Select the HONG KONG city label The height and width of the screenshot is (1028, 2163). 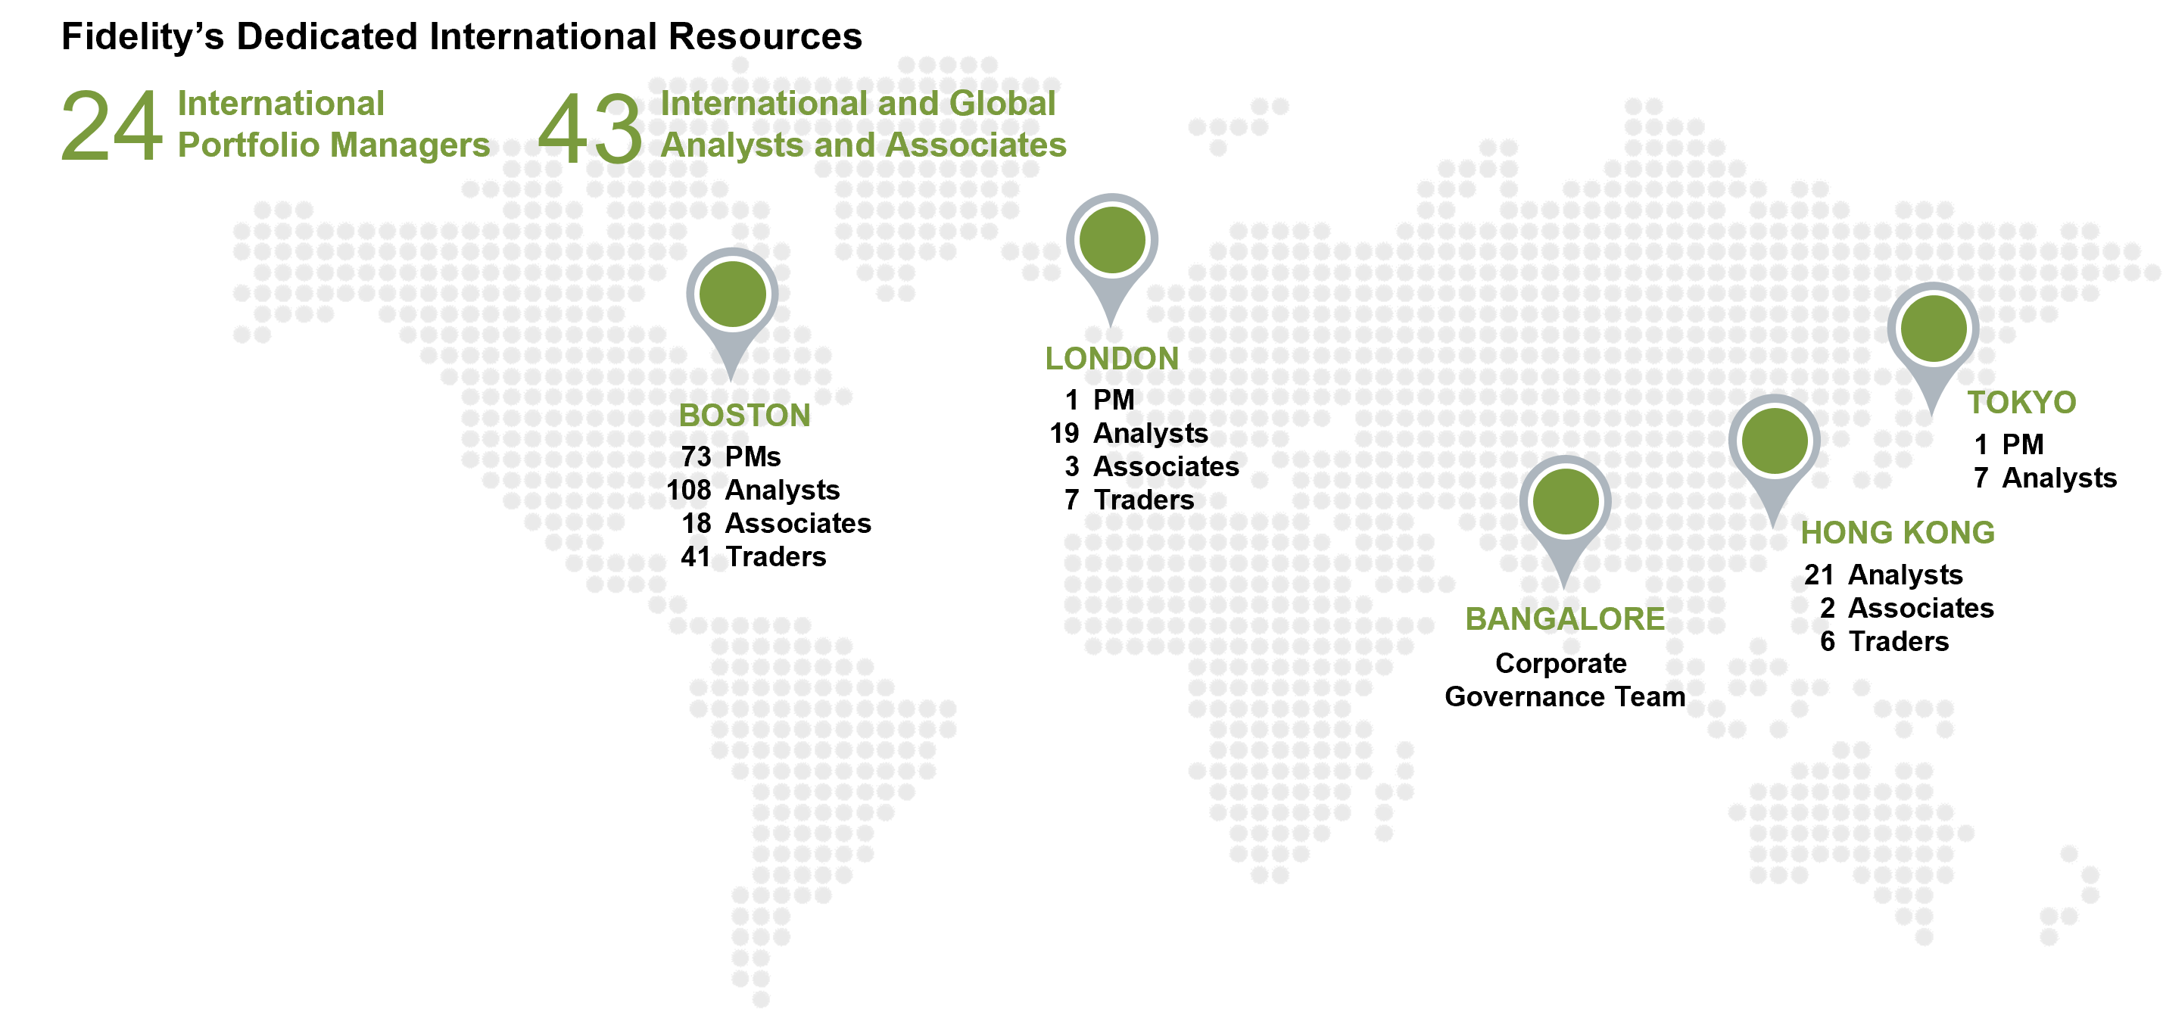1898,532
